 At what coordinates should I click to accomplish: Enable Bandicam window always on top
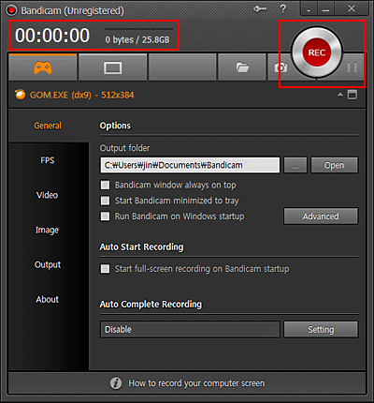coord(105,185)
